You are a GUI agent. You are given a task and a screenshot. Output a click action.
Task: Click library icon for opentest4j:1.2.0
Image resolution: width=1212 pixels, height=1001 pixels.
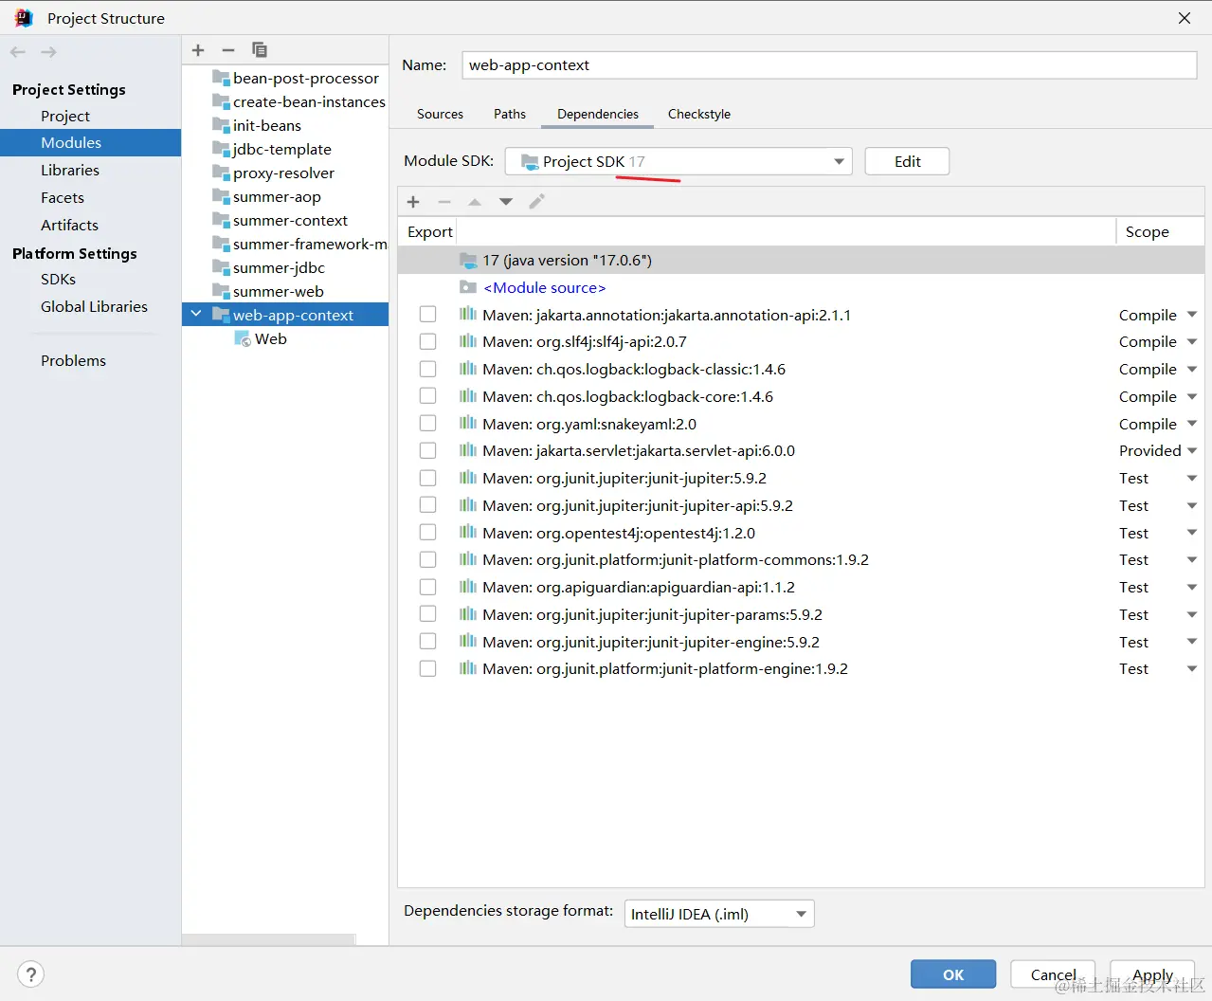coord(468,533)
